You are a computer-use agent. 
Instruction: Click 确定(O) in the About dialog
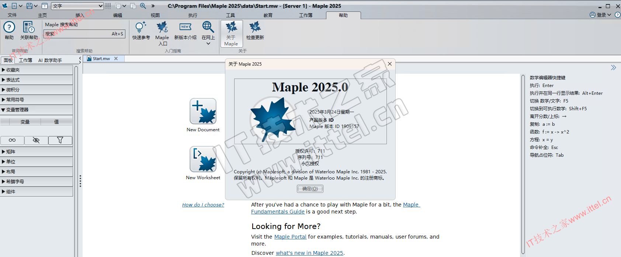[x=310, y=189]
